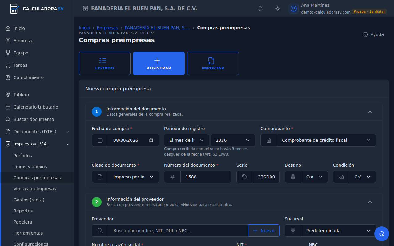This screenshot has height=246, width=394.
Task: Focus the Número del documento field
Action: (206, 177)
